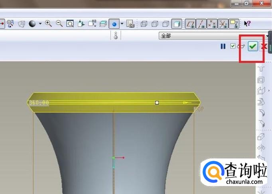The image size is (272, 194).
Task: Open the 全部 selection filter dropdown
Action: [215, 36]
